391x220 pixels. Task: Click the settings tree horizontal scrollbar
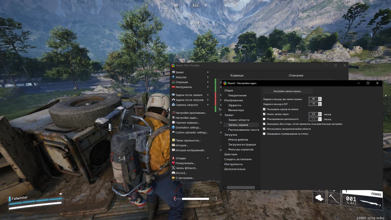pos(241,188)
